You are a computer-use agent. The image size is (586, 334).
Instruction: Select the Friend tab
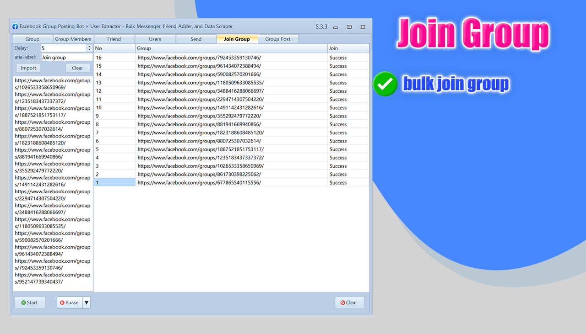coord(114,39)
